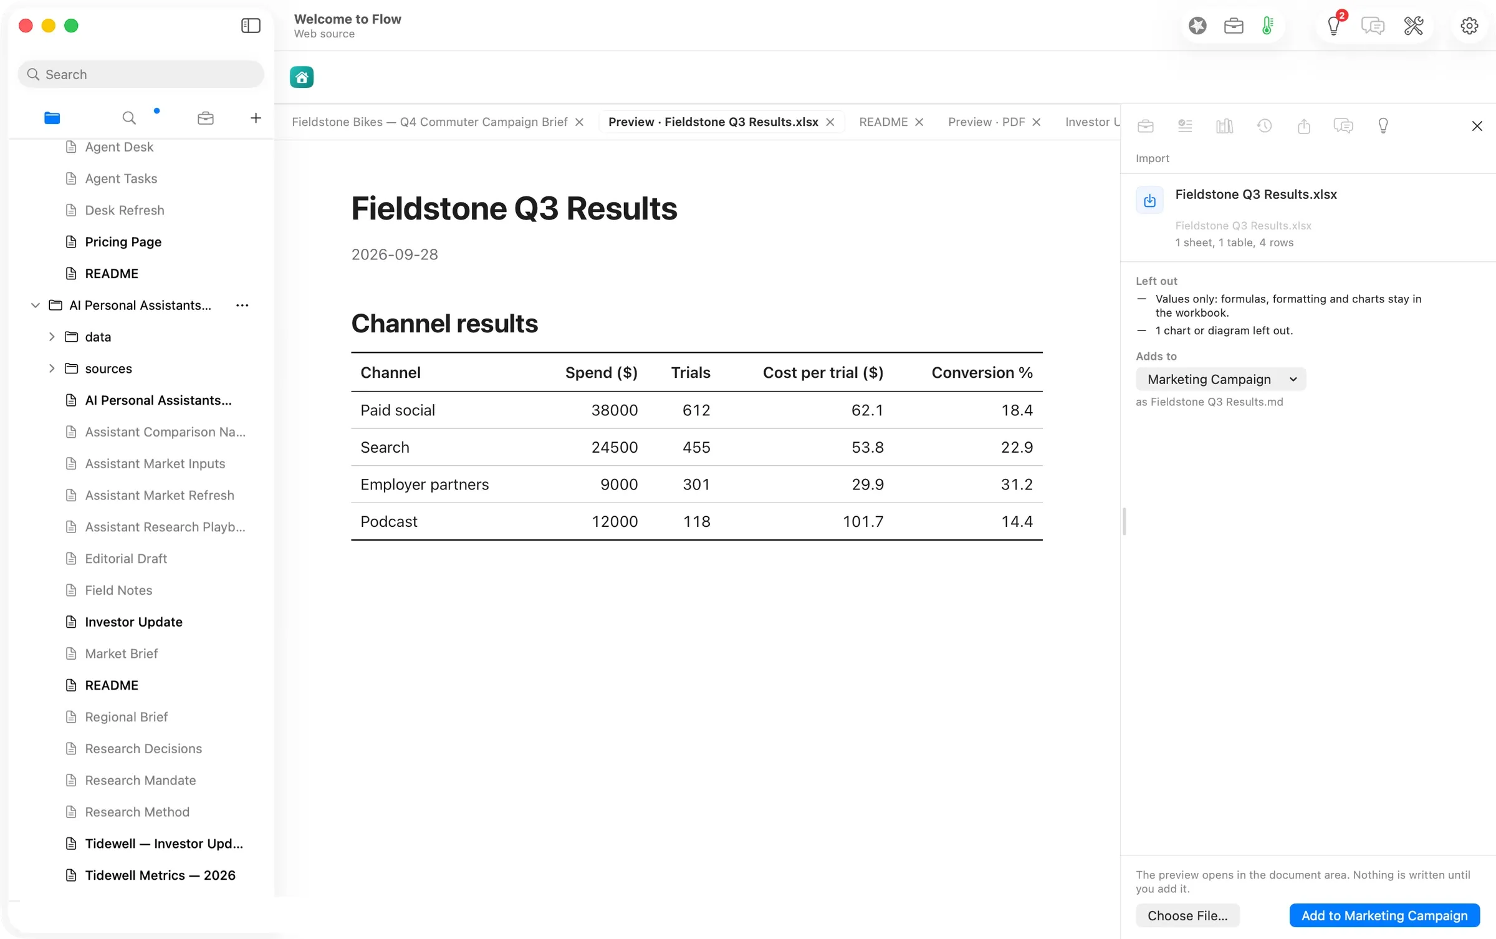Screen dimensions: 1496x939
Task: Click the share icon in right panel
Action: (x=1304, y=126)
